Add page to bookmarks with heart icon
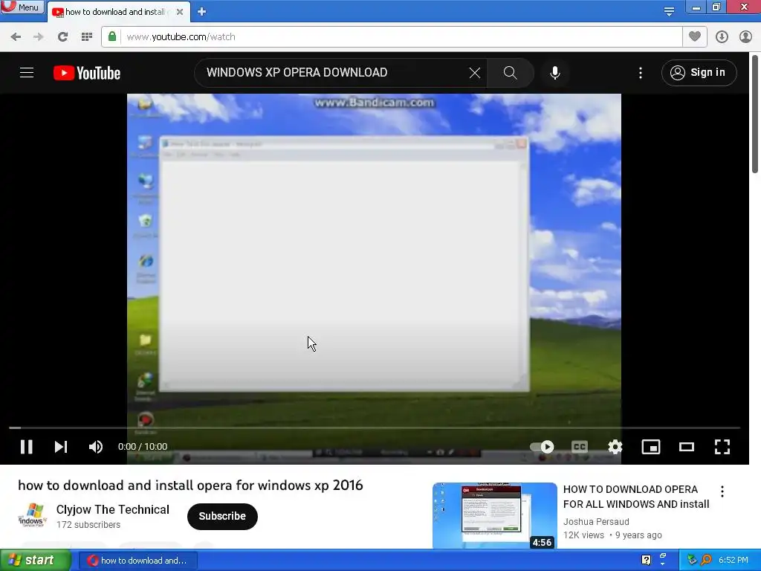 [695, 36]
